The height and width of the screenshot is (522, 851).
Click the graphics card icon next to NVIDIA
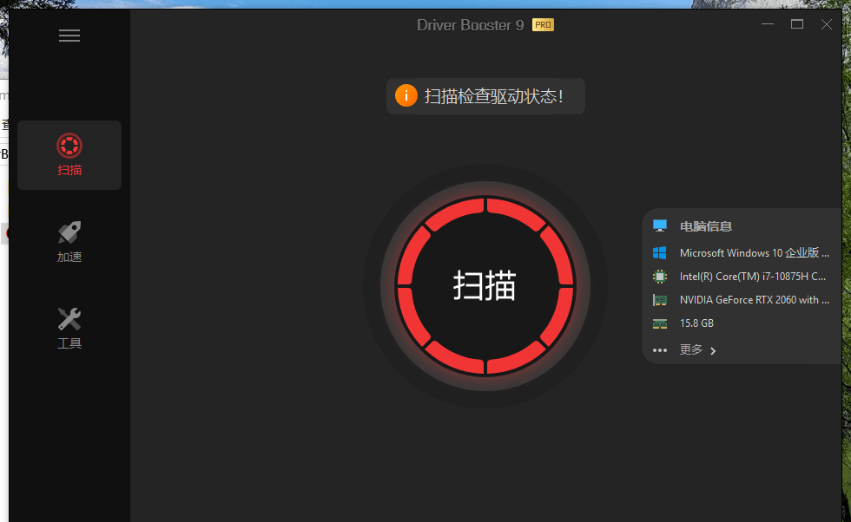pyautogui.click(x=660, y=300)
